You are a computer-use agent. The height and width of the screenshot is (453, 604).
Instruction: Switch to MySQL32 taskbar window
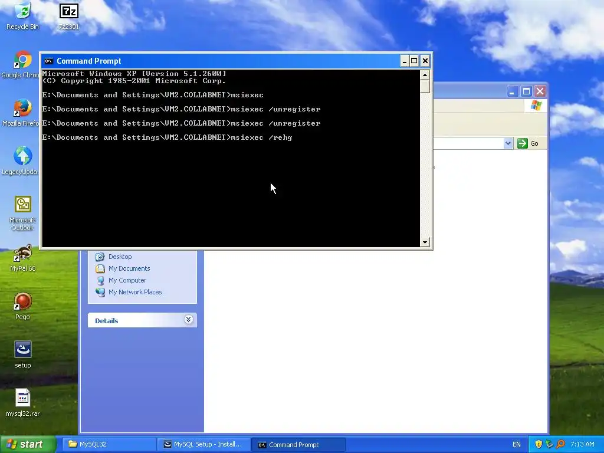click(x=109, y=444)
